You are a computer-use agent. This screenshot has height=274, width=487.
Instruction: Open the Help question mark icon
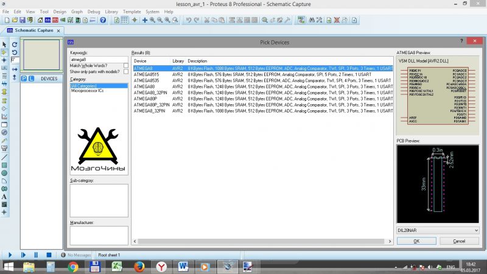[x=103, y=20]
